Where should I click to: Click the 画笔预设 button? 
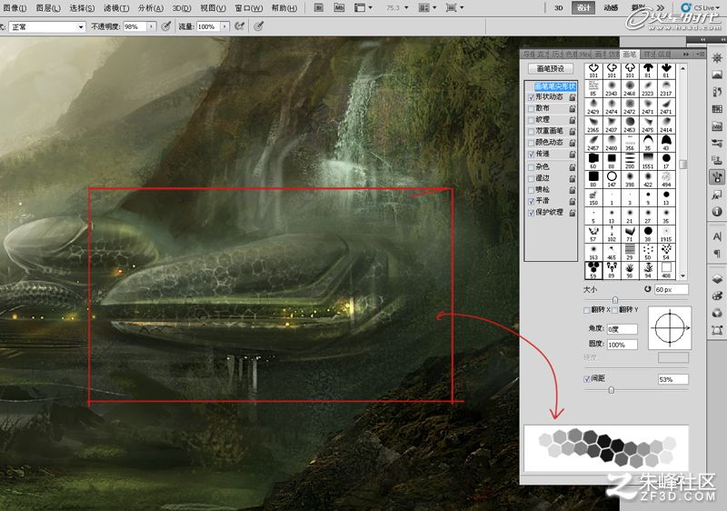(551, 68)
